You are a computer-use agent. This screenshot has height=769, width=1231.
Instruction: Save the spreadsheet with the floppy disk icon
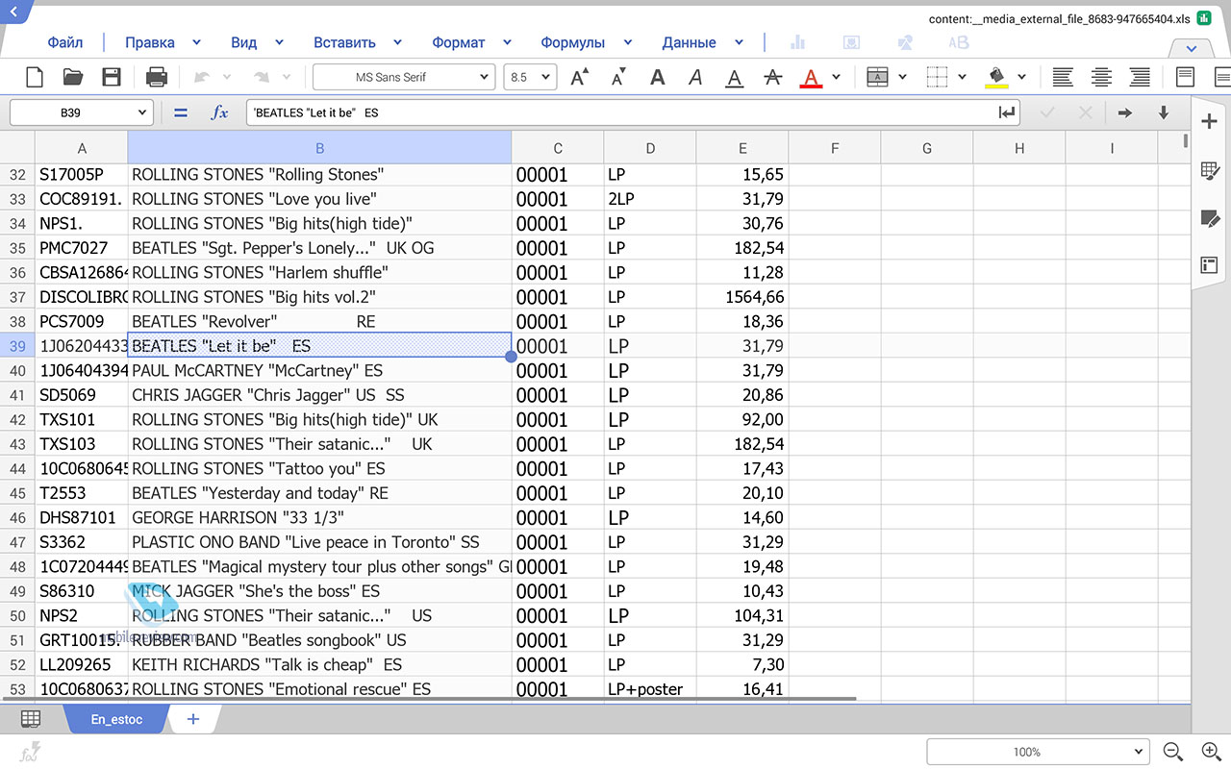click(112, 77)
